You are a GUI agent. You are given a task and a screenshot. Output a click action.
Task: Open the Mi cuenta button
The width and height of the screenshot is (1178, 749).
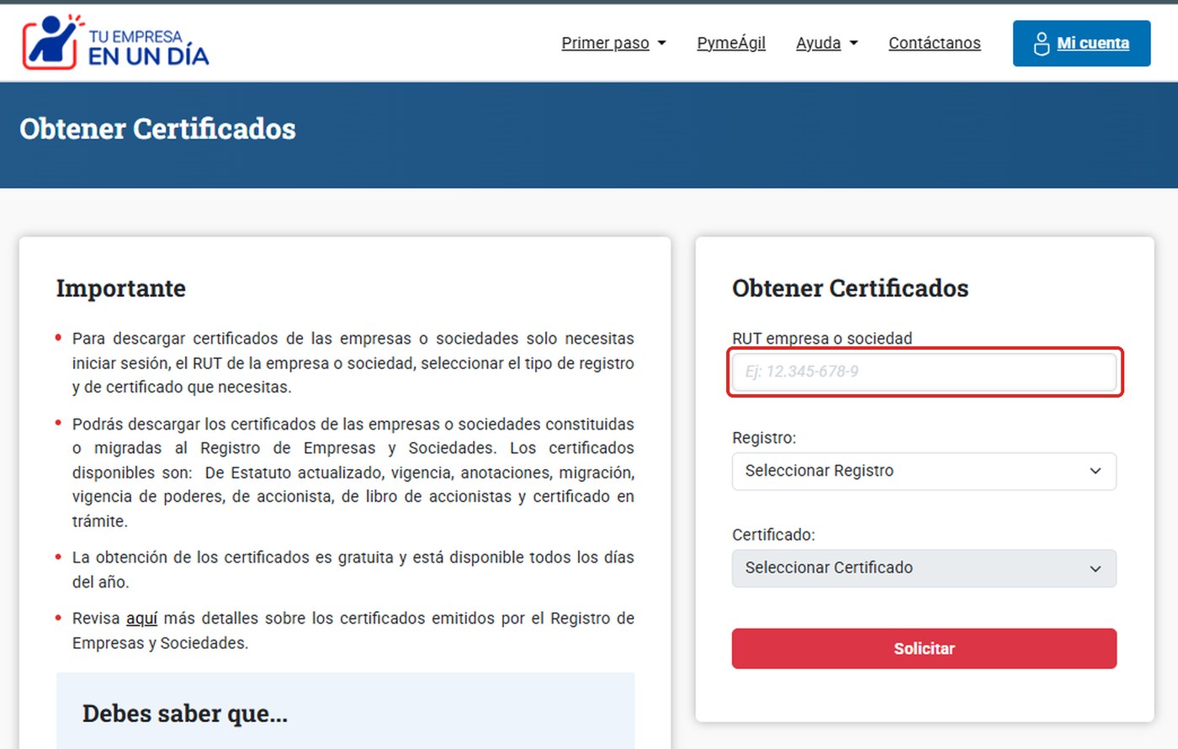[1081, 44]
